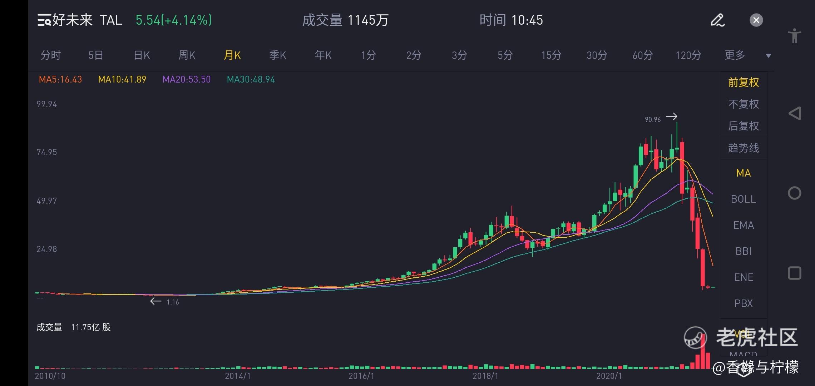Switch to 分时 chart tab
Viewport: 815px width, 386px height.
pyautogui.click(x=51, y=55)
